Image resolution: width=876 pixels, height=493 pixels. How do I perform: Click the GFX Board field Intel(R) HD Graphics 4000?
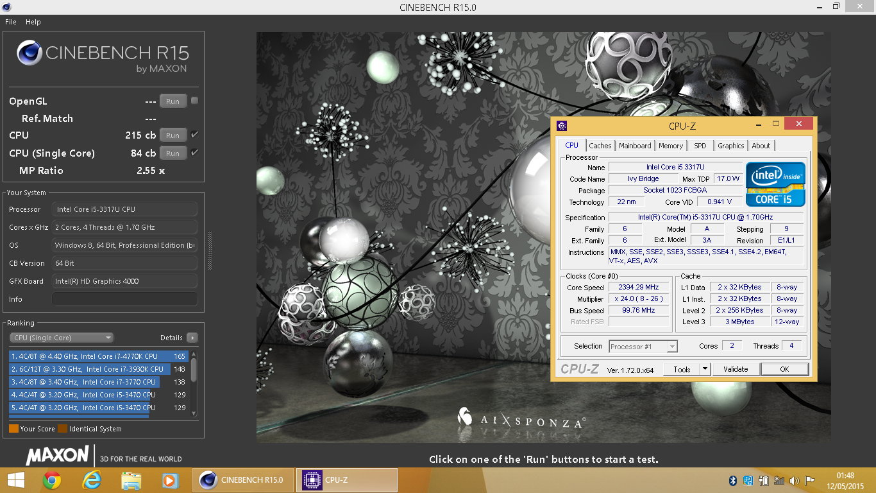(x=125, y=281)
